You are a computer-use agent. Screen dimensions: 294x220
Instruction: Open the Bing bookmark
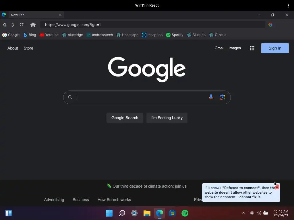pos(30,35)
